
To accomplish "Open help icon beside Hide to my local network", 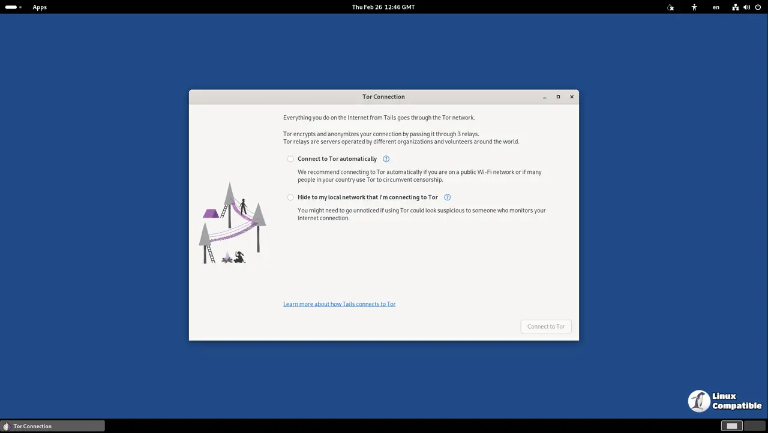I will coord(447,197).
